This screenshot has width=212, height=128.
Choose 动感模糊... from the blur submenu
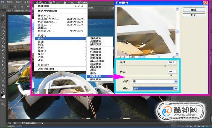click(100, 52)
